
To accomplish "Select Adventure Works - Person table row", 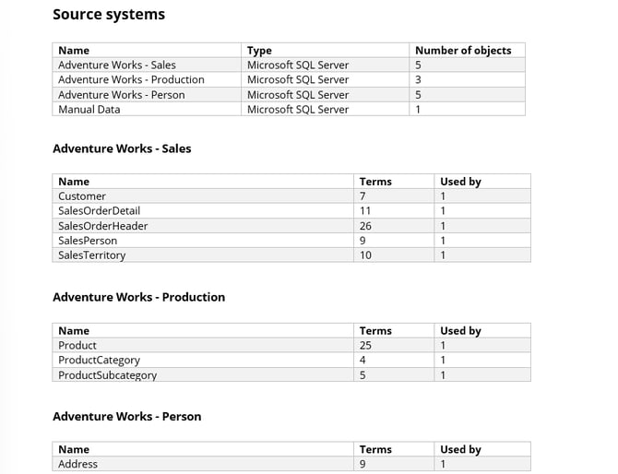I will click(x=289, y=95).
